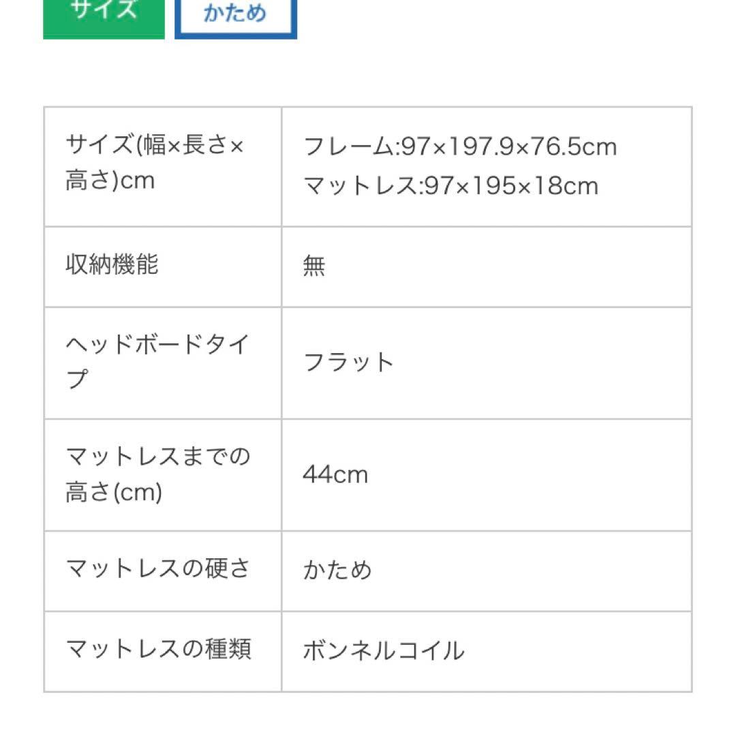Click the 97×195×18cm mattress dimensions

[x=511, y=185]
